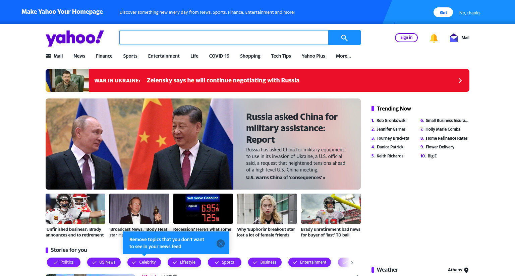Viewport: 515px width, 276px height.
Task: Click the arrow on the Ukraine banner
Action: 460,80
